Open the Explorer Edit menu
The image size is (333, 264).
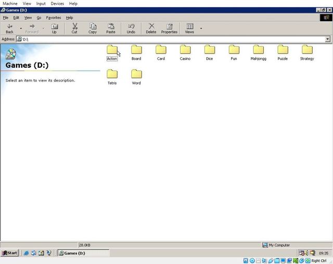point(16,18)
